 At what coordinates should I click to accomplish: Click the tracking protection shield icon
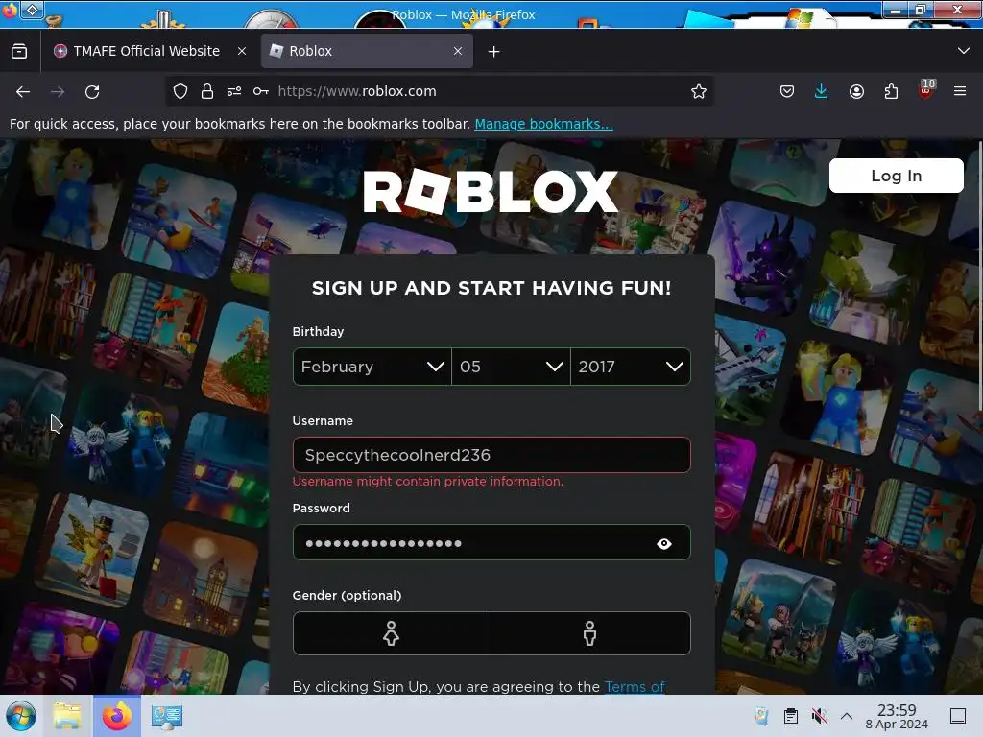tap(180, 91)
